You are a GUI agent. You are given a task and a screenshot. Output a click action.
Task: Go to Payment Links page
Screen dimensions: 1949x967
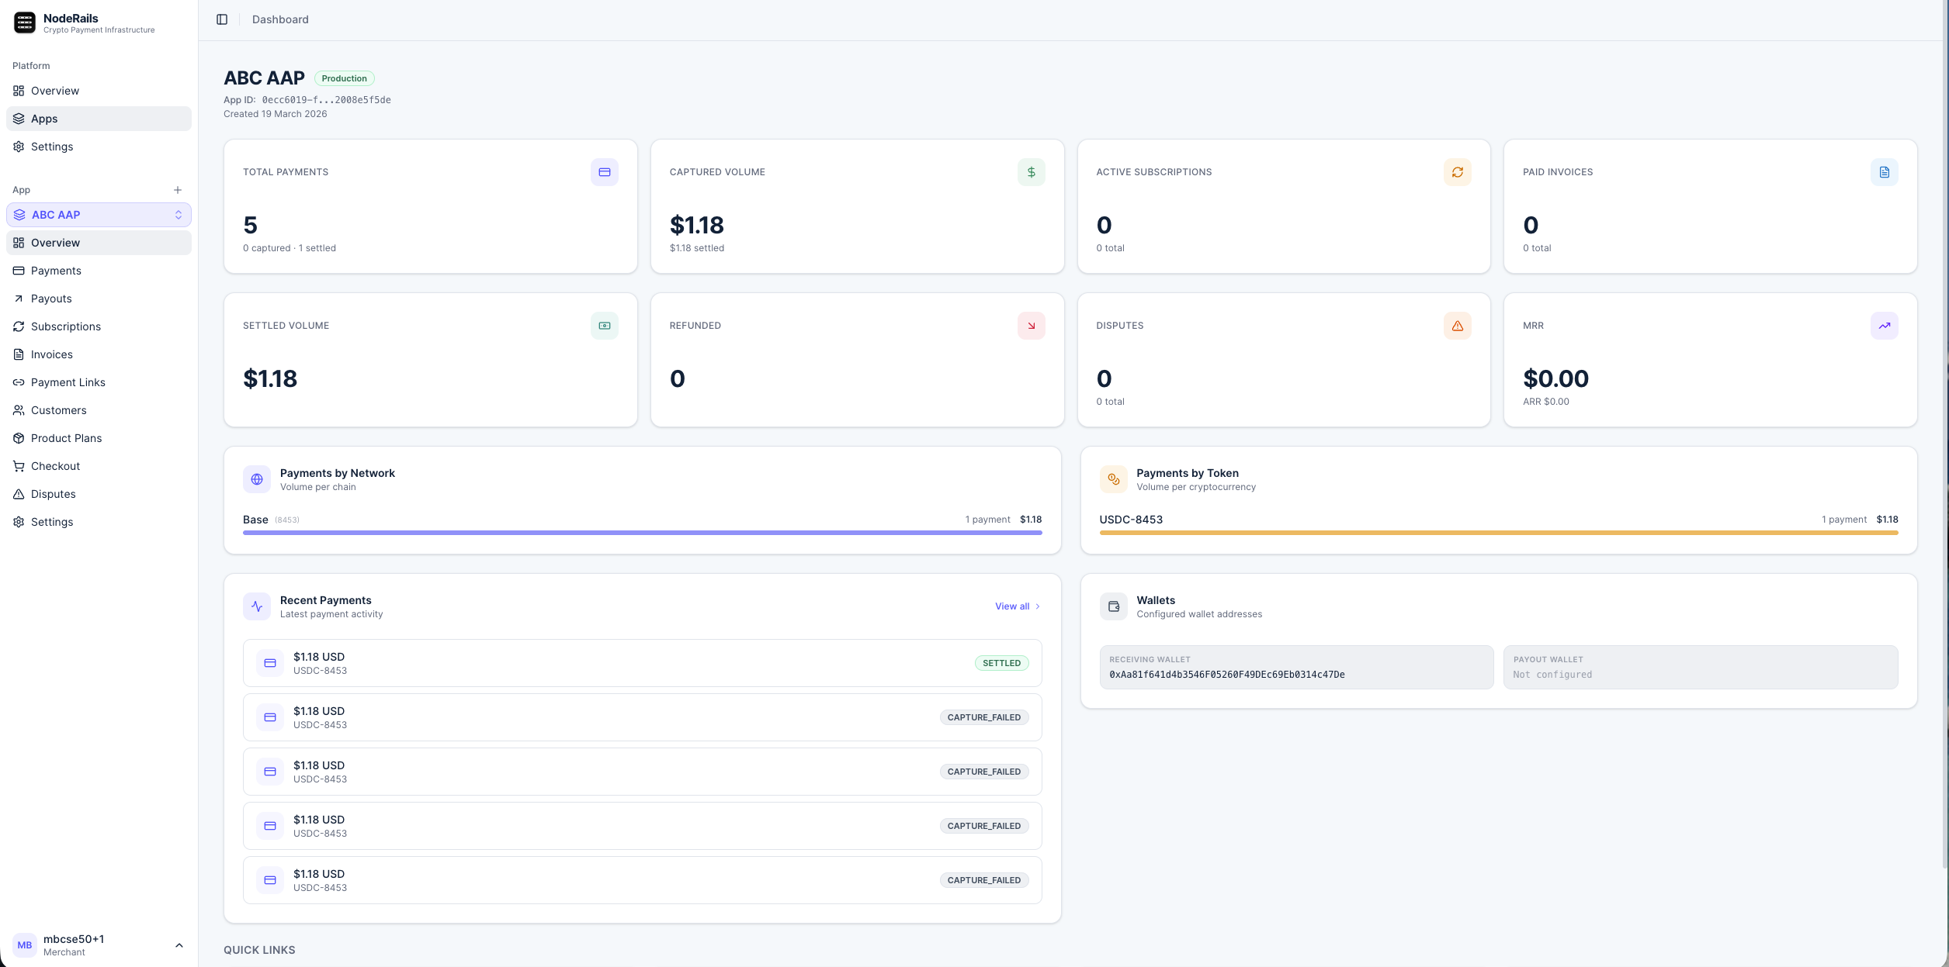tap(68, 382)
